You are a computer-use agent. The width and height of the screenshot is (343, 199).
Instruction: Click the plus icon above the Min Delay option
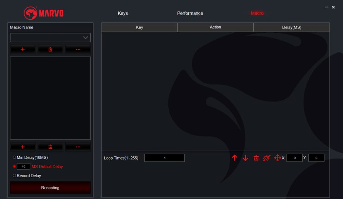pyautogui.click(x=23, y=147)
